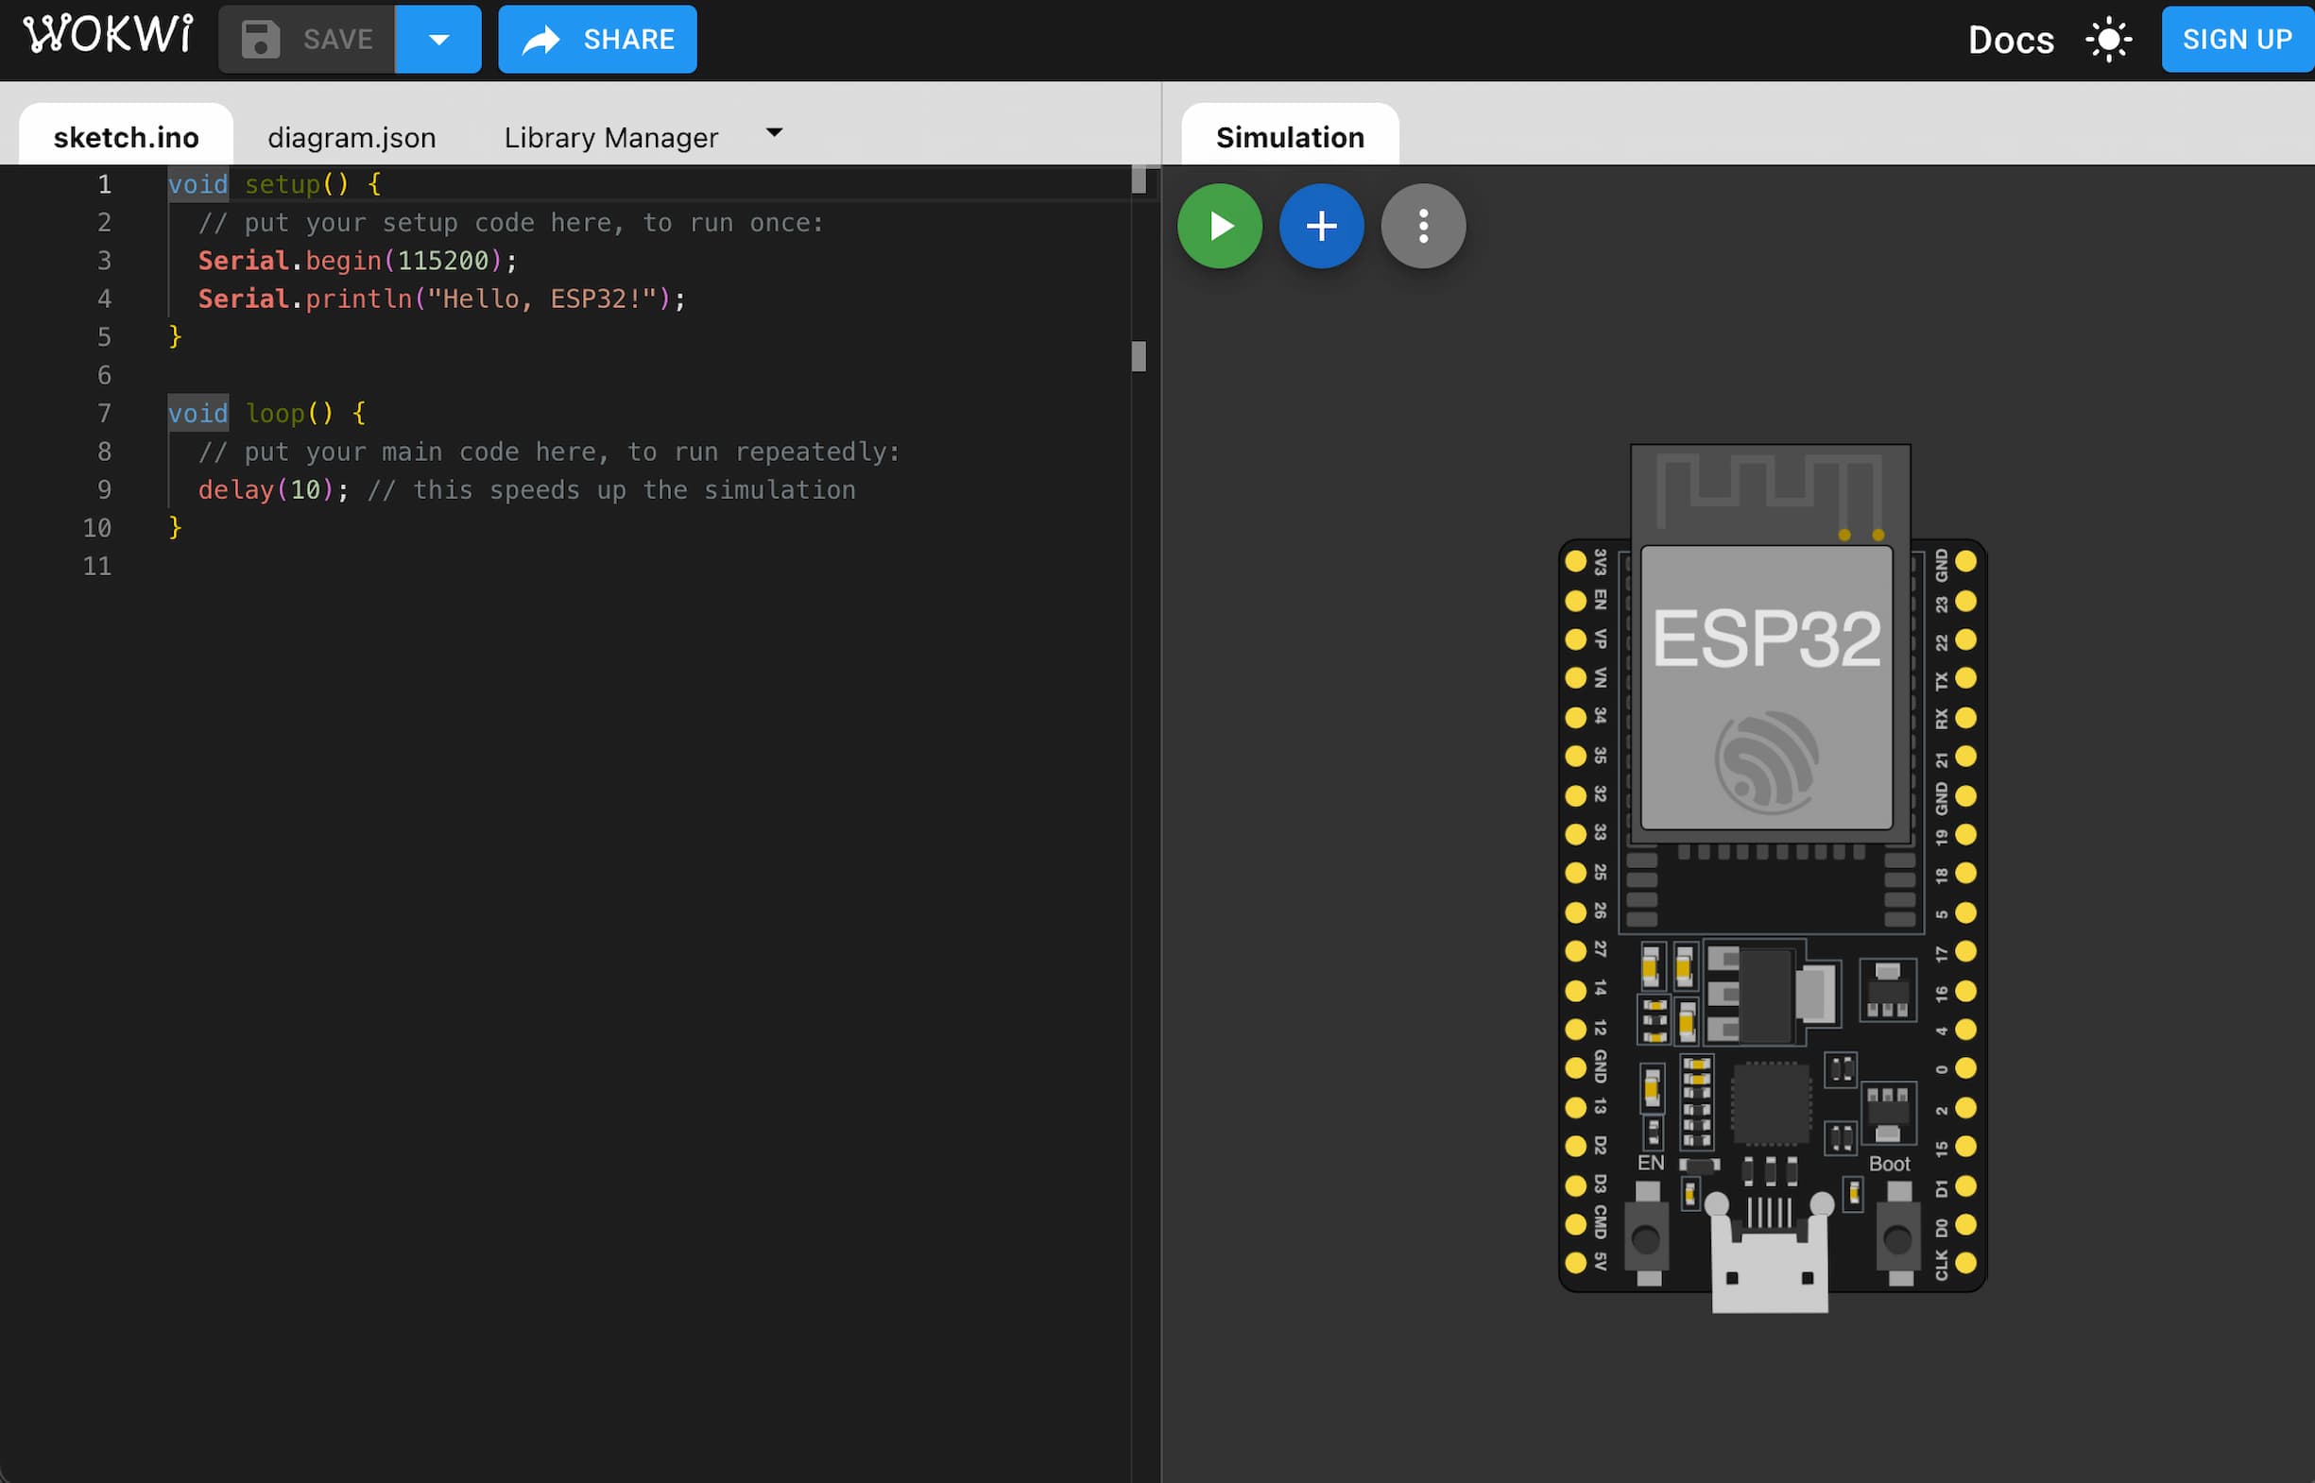Click the SHARE button
Image resolution: width=2315 pixels, height=1483 pixels.
[x=597, y=40]
